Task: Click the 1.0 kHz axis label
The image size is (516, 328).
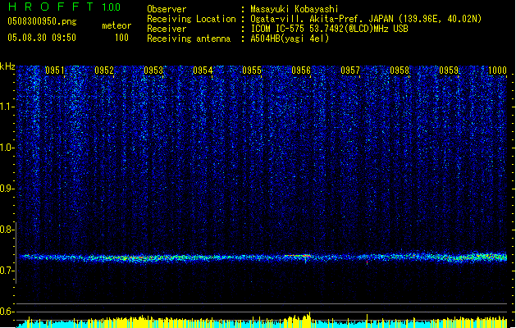Action: (7, 148)
